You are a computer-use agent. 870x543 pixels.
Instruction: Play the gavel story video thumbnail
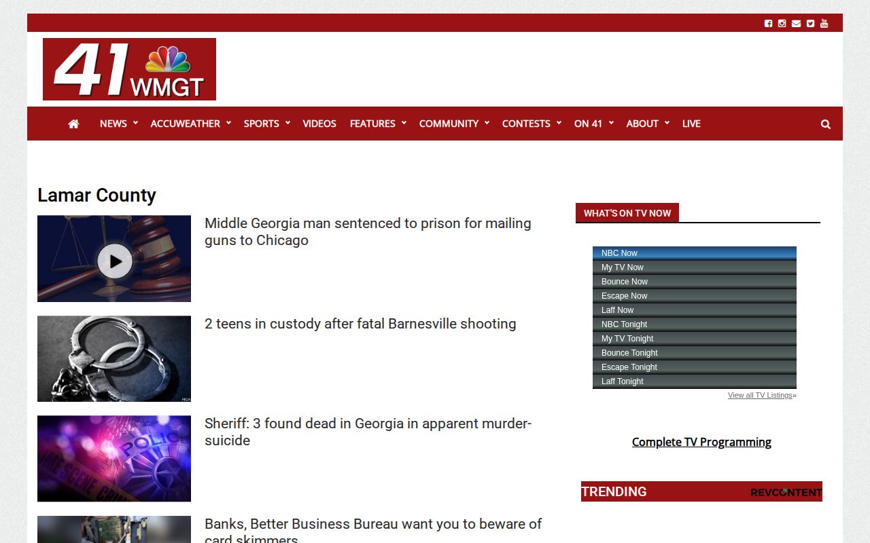click(114, 259)
